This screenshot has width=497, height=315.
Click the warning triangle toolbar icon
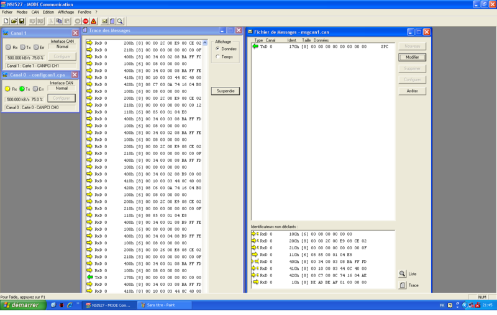pos(94,21)
